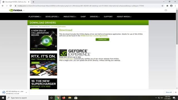Viewport: 178px width, 100px height.
Task: Open the notification center icon
Action: click(x=174, y=98)
